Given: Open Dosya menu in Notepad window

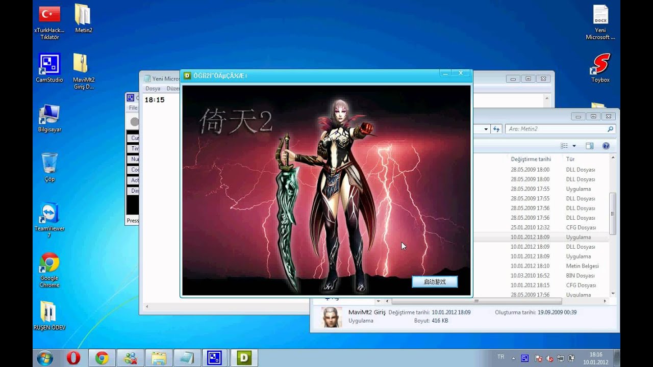Looking at the screenshot, I should click(153, 89).
